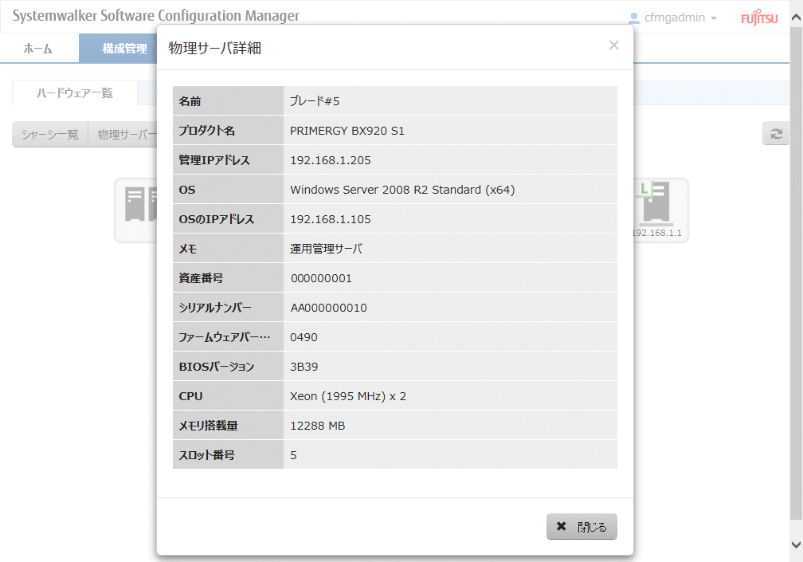Click the OS value Windows Server 2008 R2
Screen dimensions: 803x562
pyautogui.click(x=402, y=190)
